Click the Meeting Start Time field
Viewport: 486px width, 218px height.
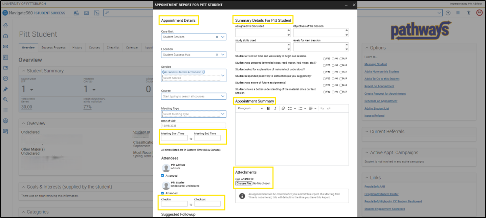174,138
